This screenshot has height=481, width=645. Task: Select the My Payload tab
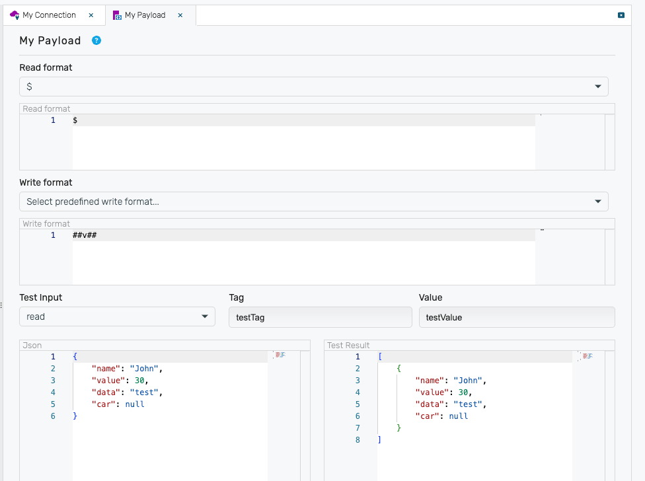point(145,15)
